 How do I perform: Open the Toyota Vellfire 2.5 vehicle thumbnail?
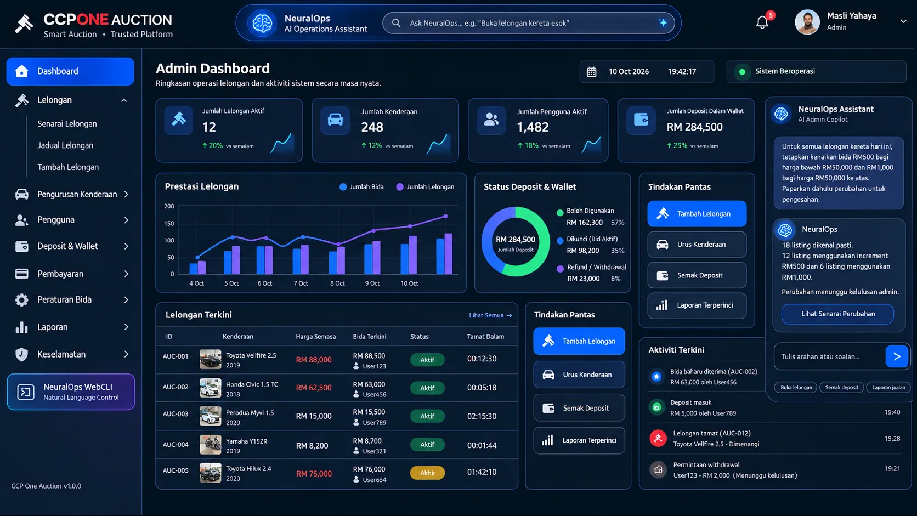pyautogui.click(x=210, y=360)
